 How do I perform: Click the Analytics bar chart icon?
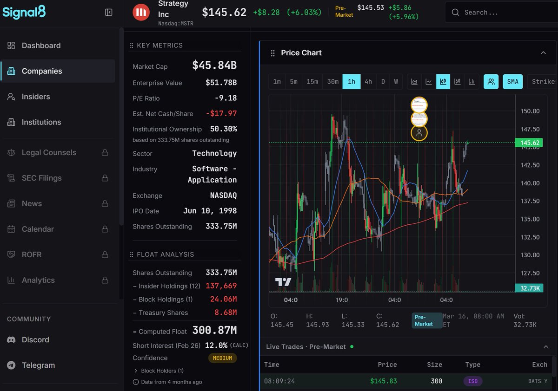11,280
